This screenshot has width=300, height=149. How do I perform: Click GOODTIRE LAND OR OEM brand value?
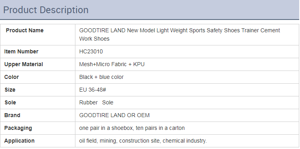click(114, 116)
